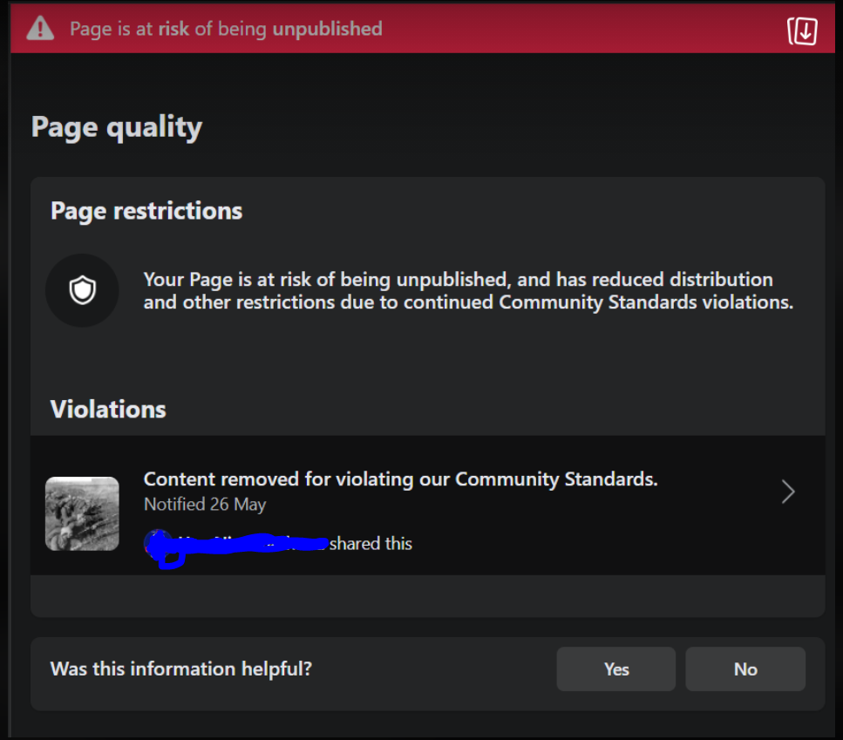Click the "Notified 26 May" date text
Screen dimensions: 843x740
pyautogui.click(x=205, y=505)
